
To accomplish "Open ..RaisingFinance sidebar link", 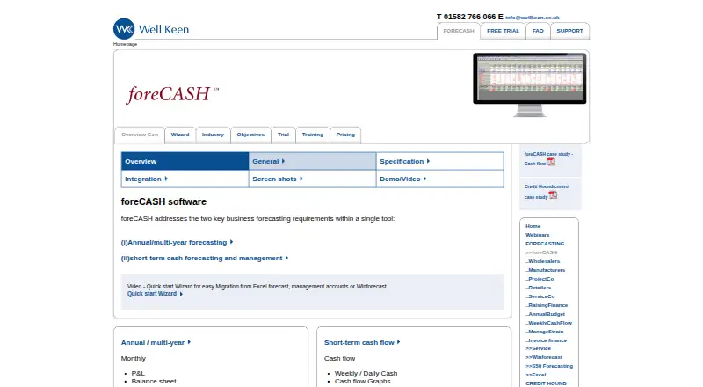I will coord(547,305).
